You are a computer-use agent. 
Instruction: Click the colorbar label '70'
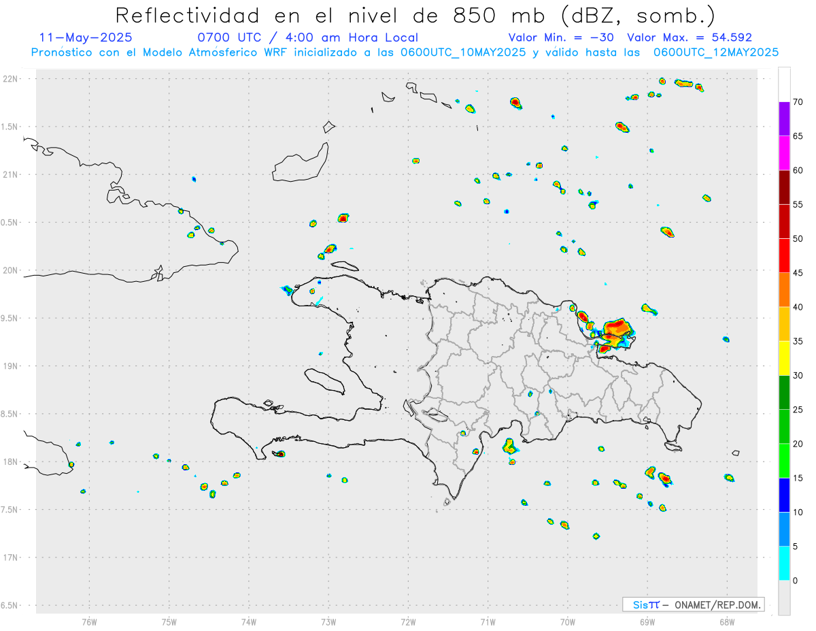coord(798,102)
